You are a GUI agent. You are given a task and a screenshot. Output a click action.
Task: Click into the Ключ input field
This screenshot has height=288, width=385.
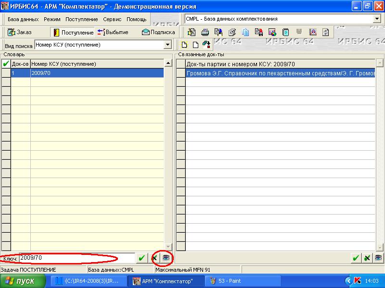click(x=76, y=258)
